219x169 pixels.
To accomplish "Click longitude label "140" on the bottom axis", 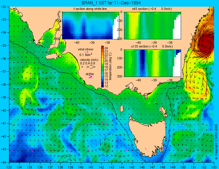I will [81, 167].
